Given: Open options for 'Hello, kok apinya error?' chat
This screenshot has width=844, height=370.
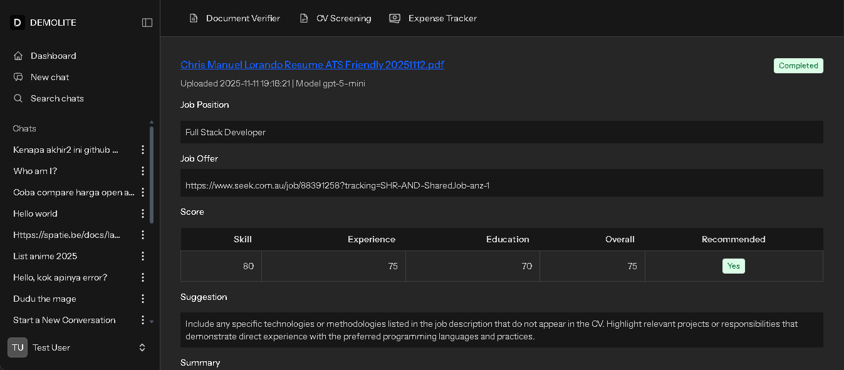Looking at the screenshot, I should coord(143,277).
